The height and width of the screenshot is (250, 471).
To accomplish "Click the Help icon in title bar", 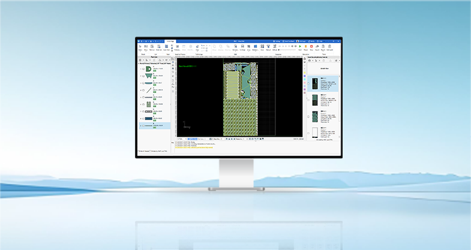I will click(320, 41).
